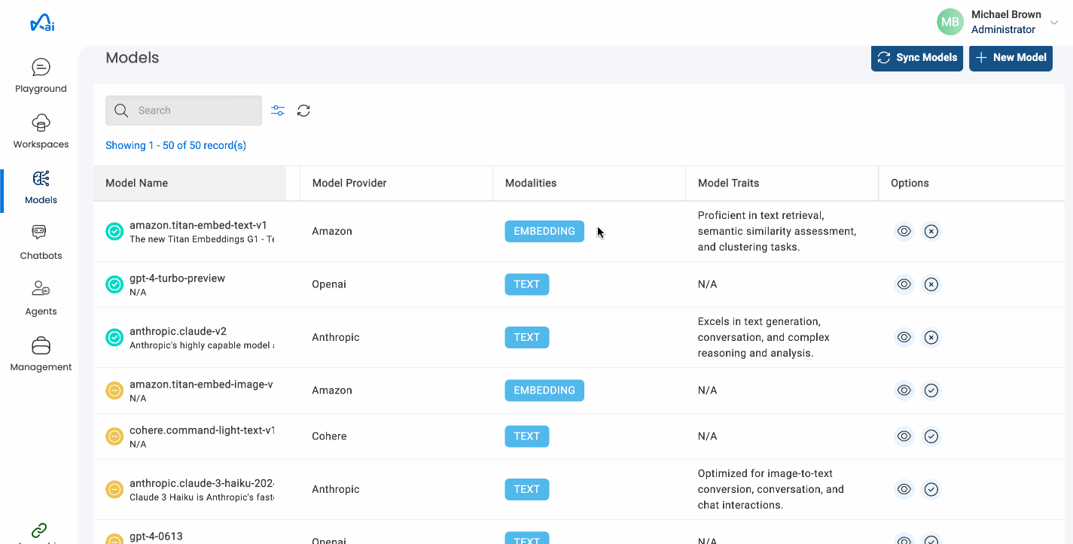Click green status icon of amazon.titan-embed-text-v1

click(x=114, y=232)
